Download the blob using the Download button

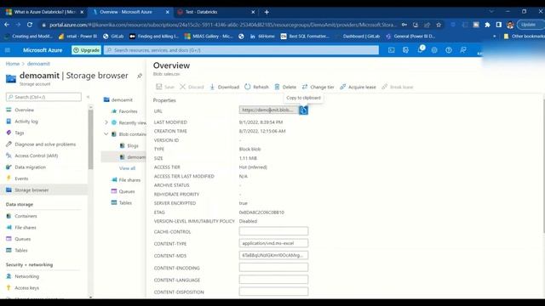[224, 87]
